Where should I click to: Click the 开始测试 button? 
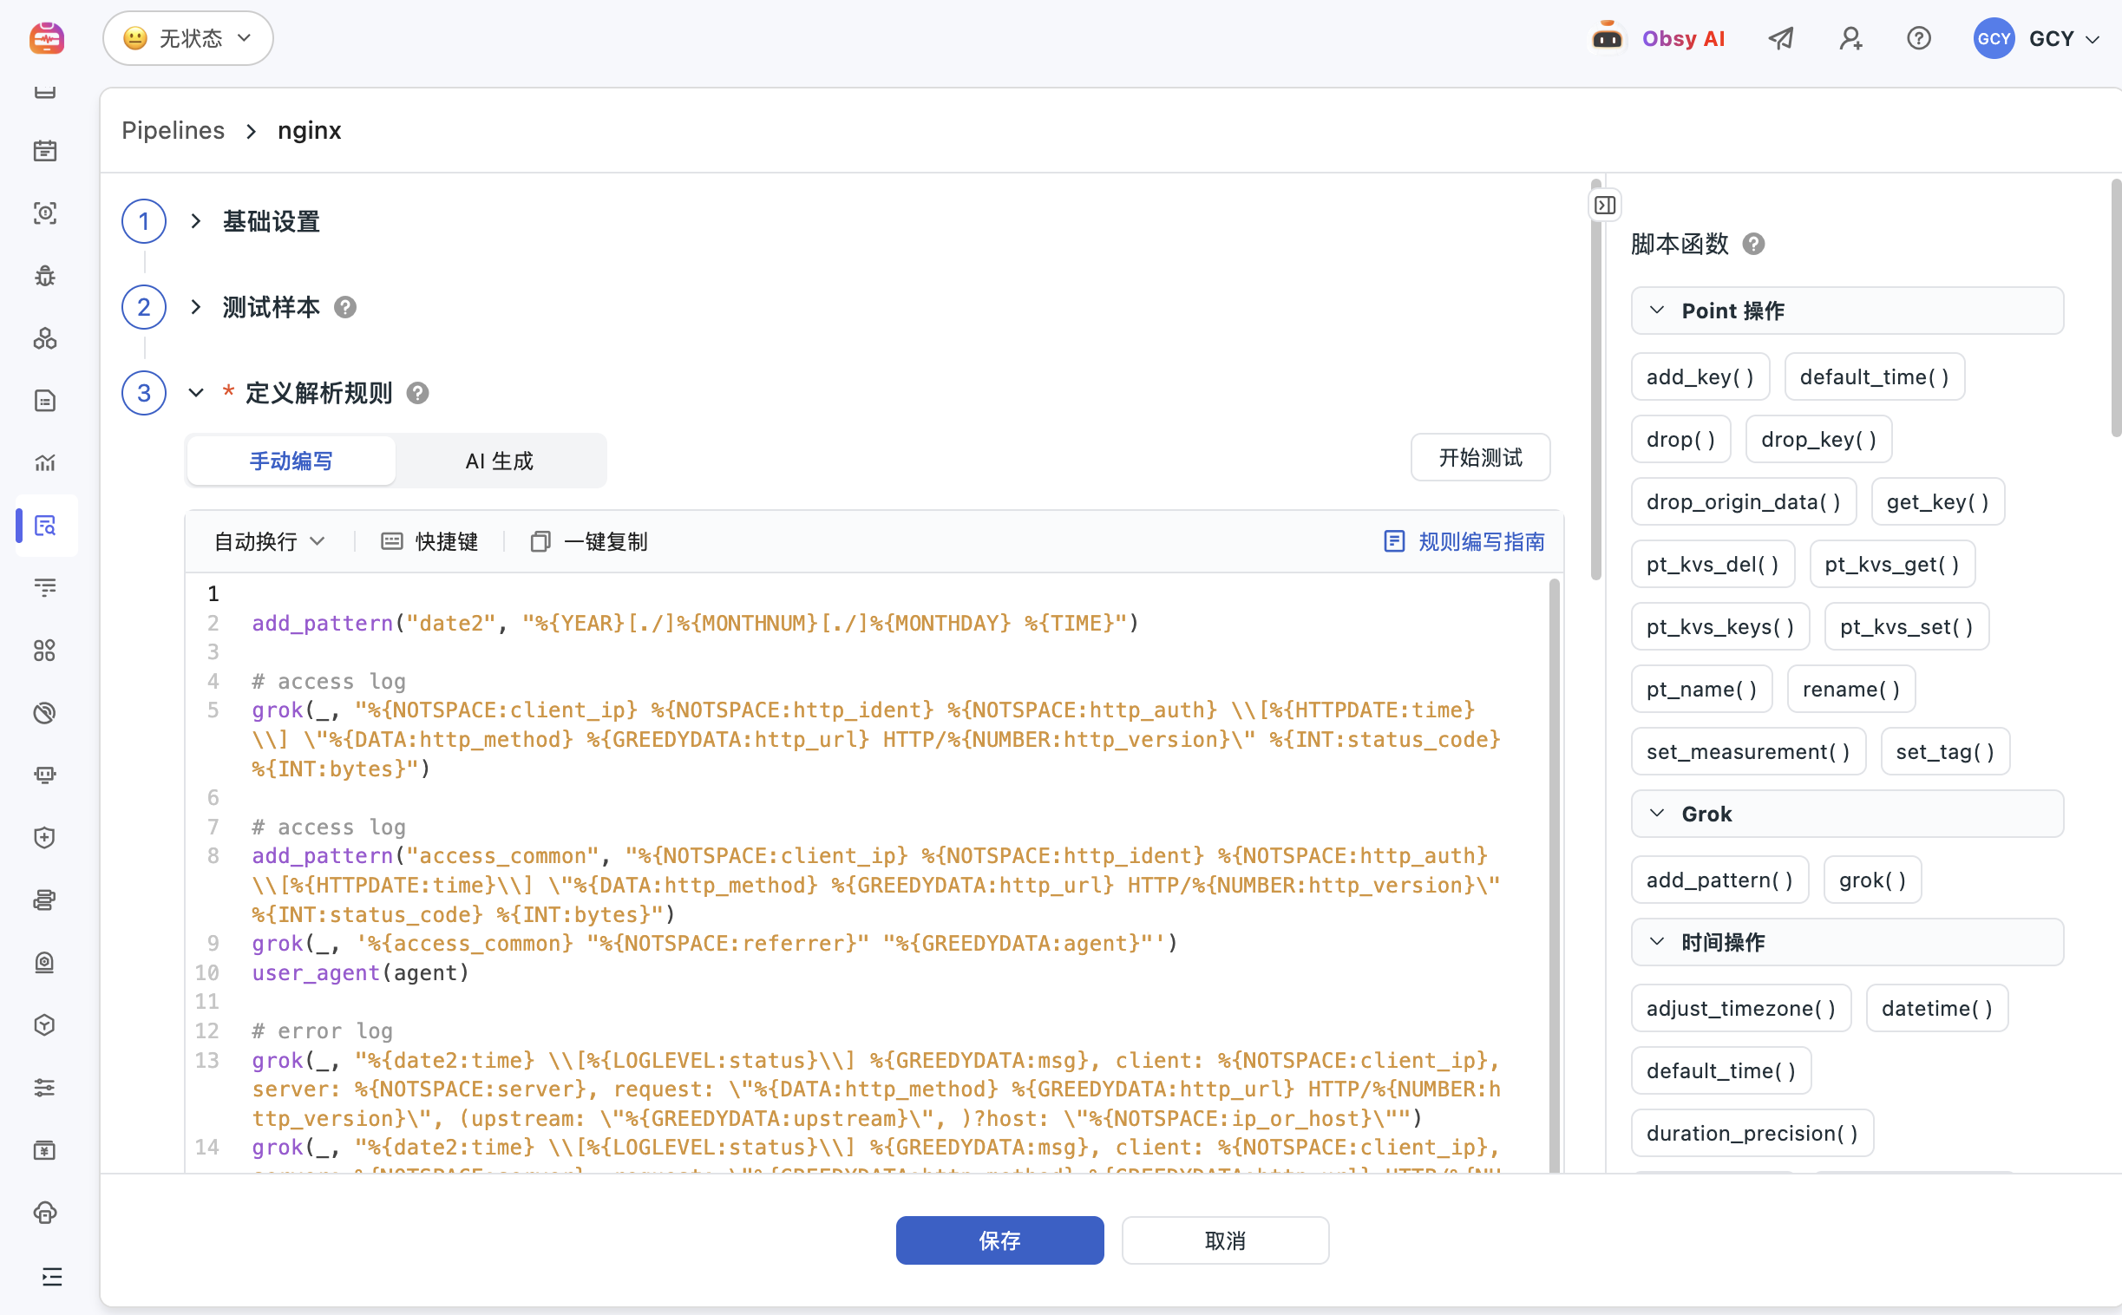(x=1480, y=457)
